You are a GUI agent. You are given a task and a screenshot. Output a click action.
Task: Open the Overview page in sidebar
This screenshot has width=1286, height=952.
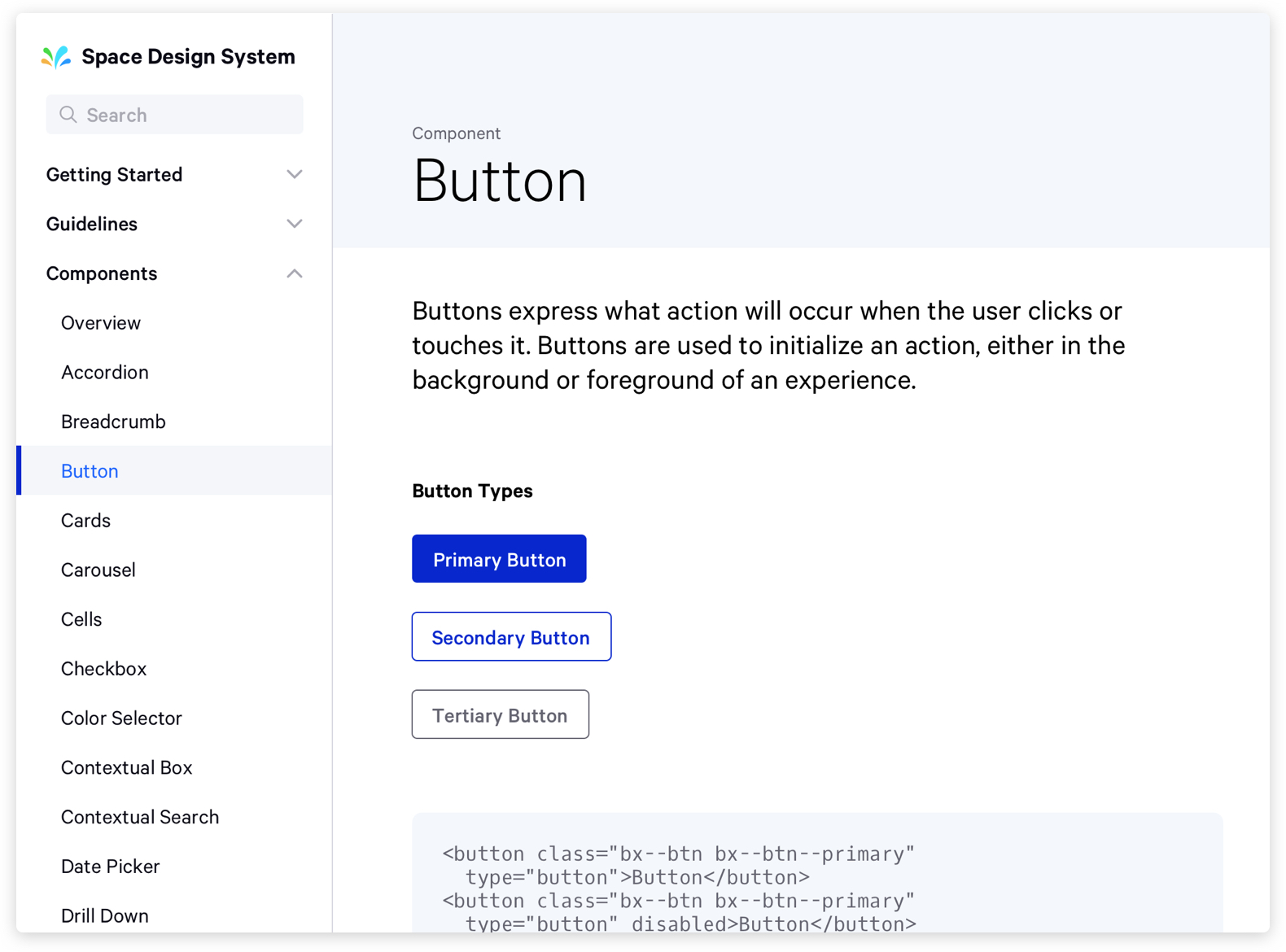101,323
